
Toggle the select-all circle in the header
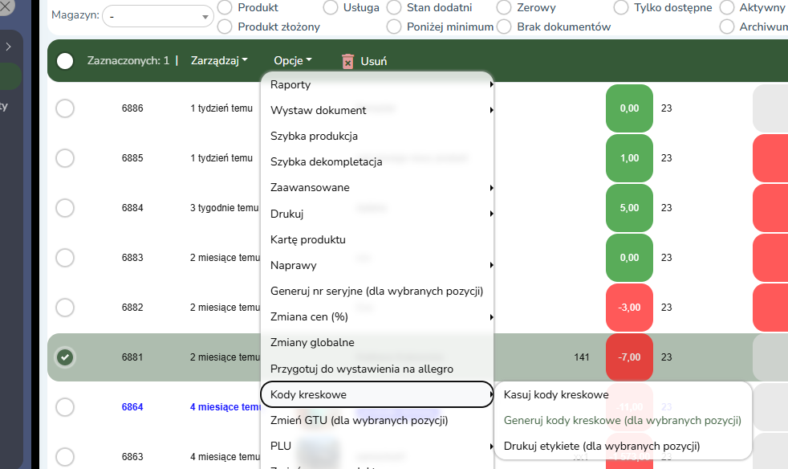[65, 61]
